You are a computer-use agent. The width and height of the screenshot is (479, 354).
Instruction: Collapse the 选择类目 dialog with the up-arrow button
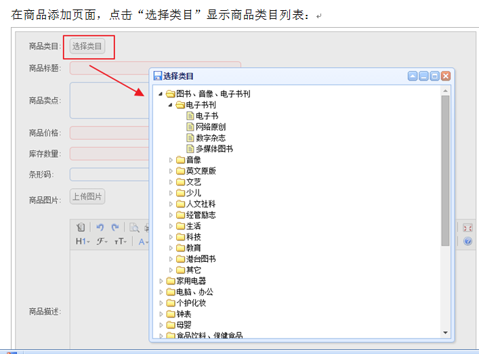pyautogui.click(x=413, y=76)
